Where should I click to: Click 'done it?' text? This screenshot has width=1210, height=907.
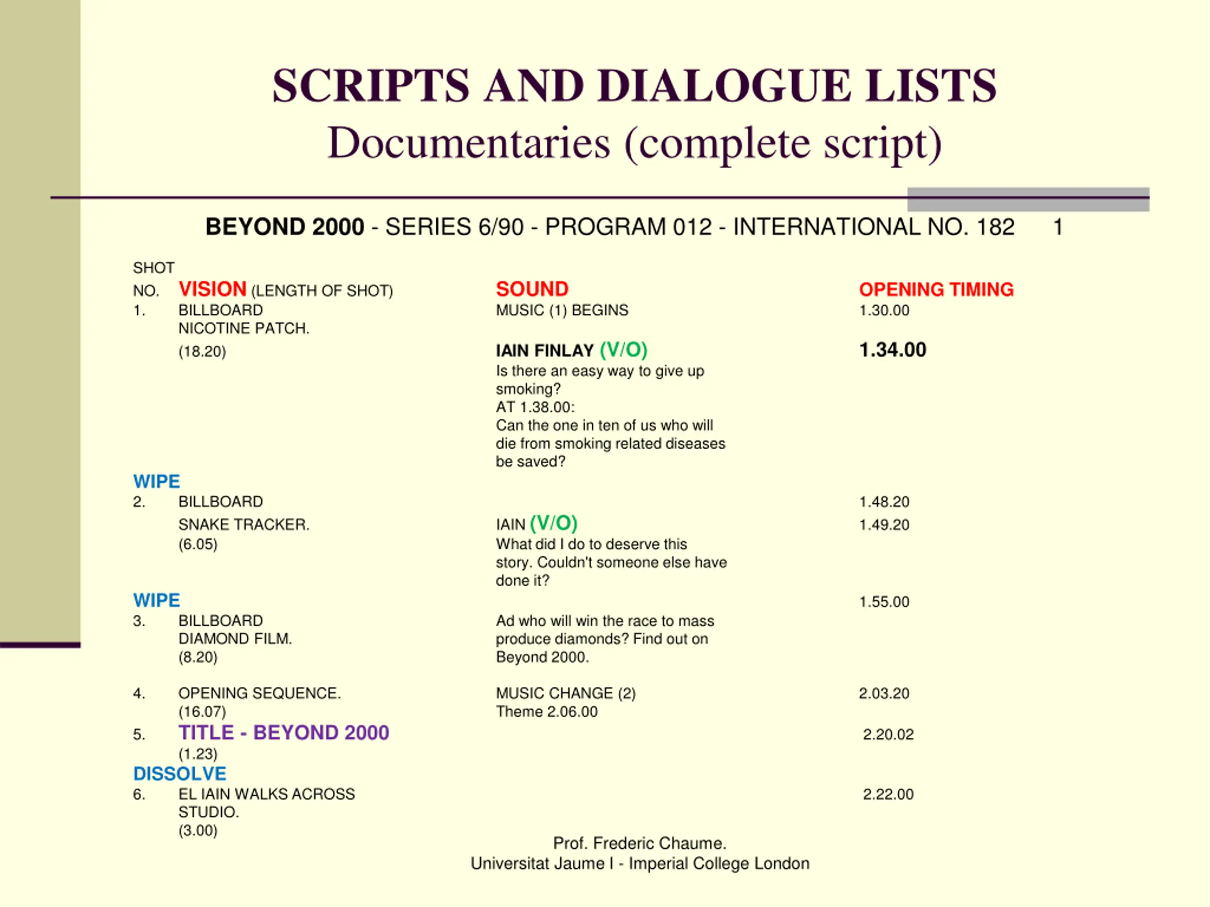[522, 581]
